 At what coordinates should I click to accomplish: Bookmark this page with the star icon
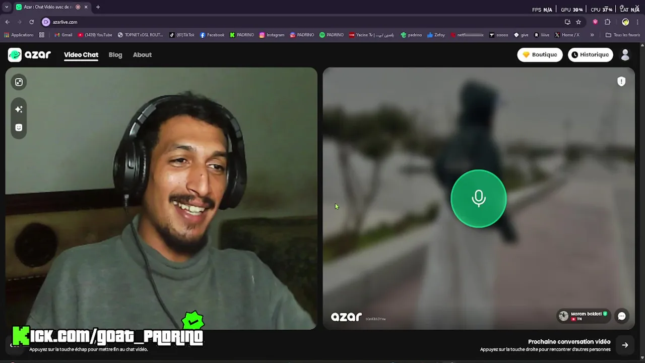578,22
